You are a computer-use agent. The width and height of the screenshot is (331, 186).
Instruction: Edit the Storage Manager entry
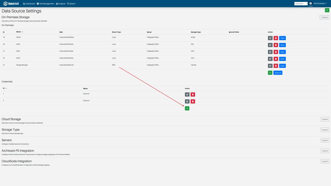(x=270, y=66)
